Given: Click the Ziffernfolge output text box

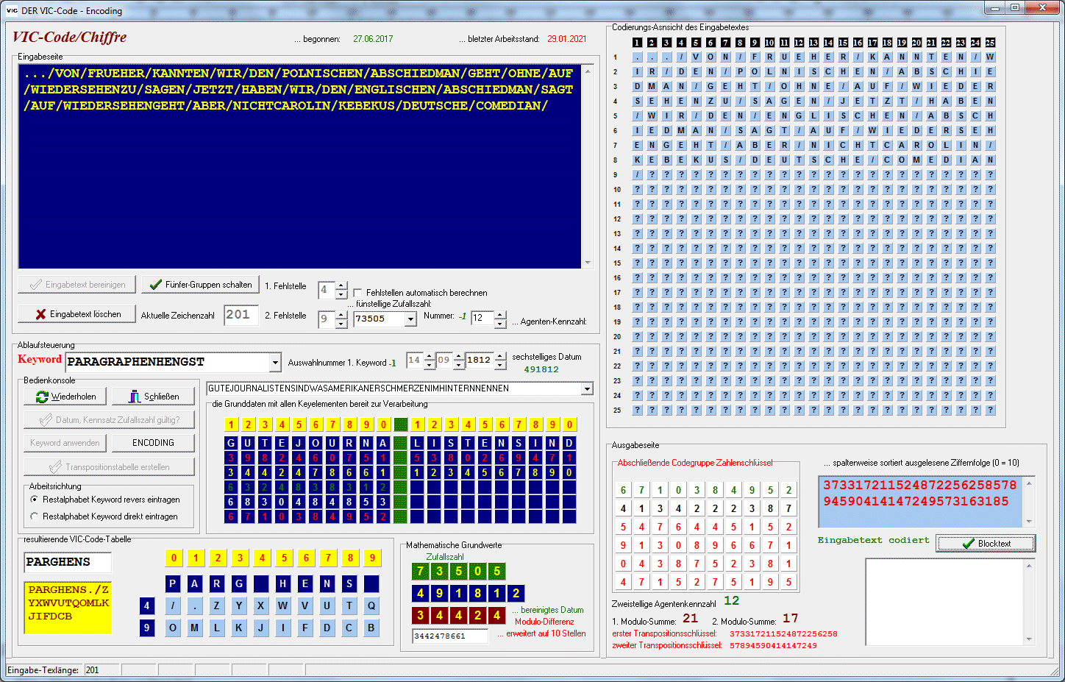Looking at the screenshot, I should tap(921, 502).
